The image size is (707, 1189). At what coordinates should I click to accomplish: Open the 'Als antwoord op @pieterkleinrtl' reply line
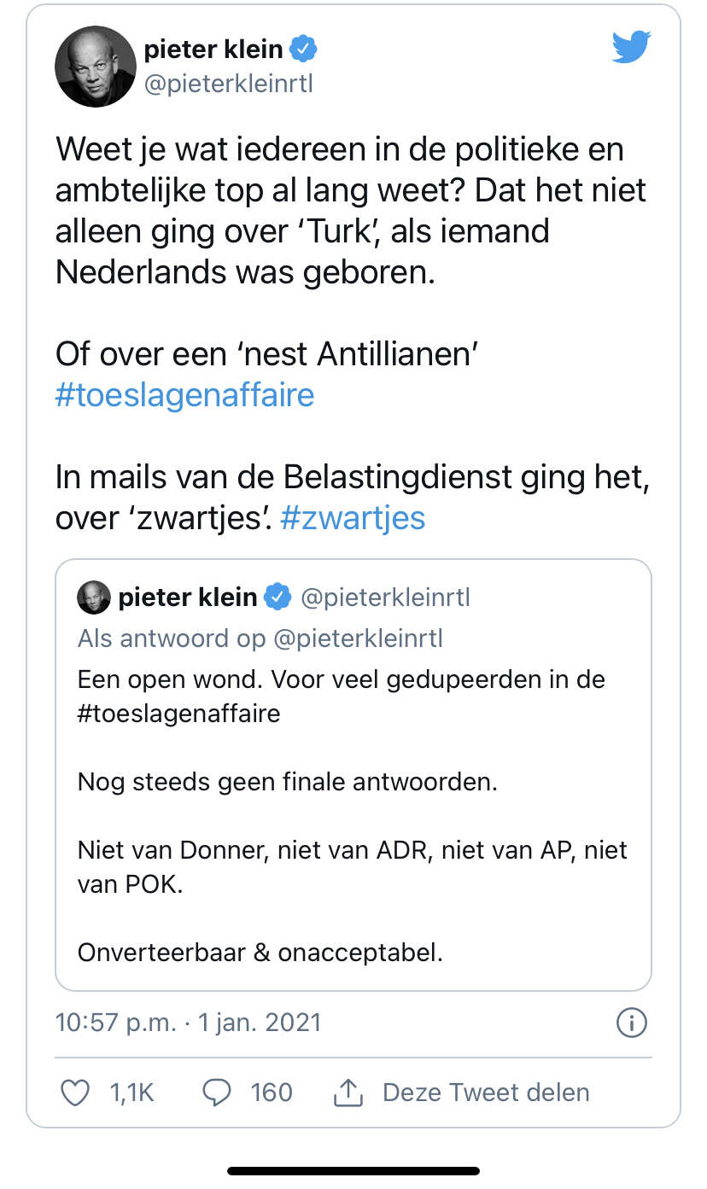[x=260, y=638]
